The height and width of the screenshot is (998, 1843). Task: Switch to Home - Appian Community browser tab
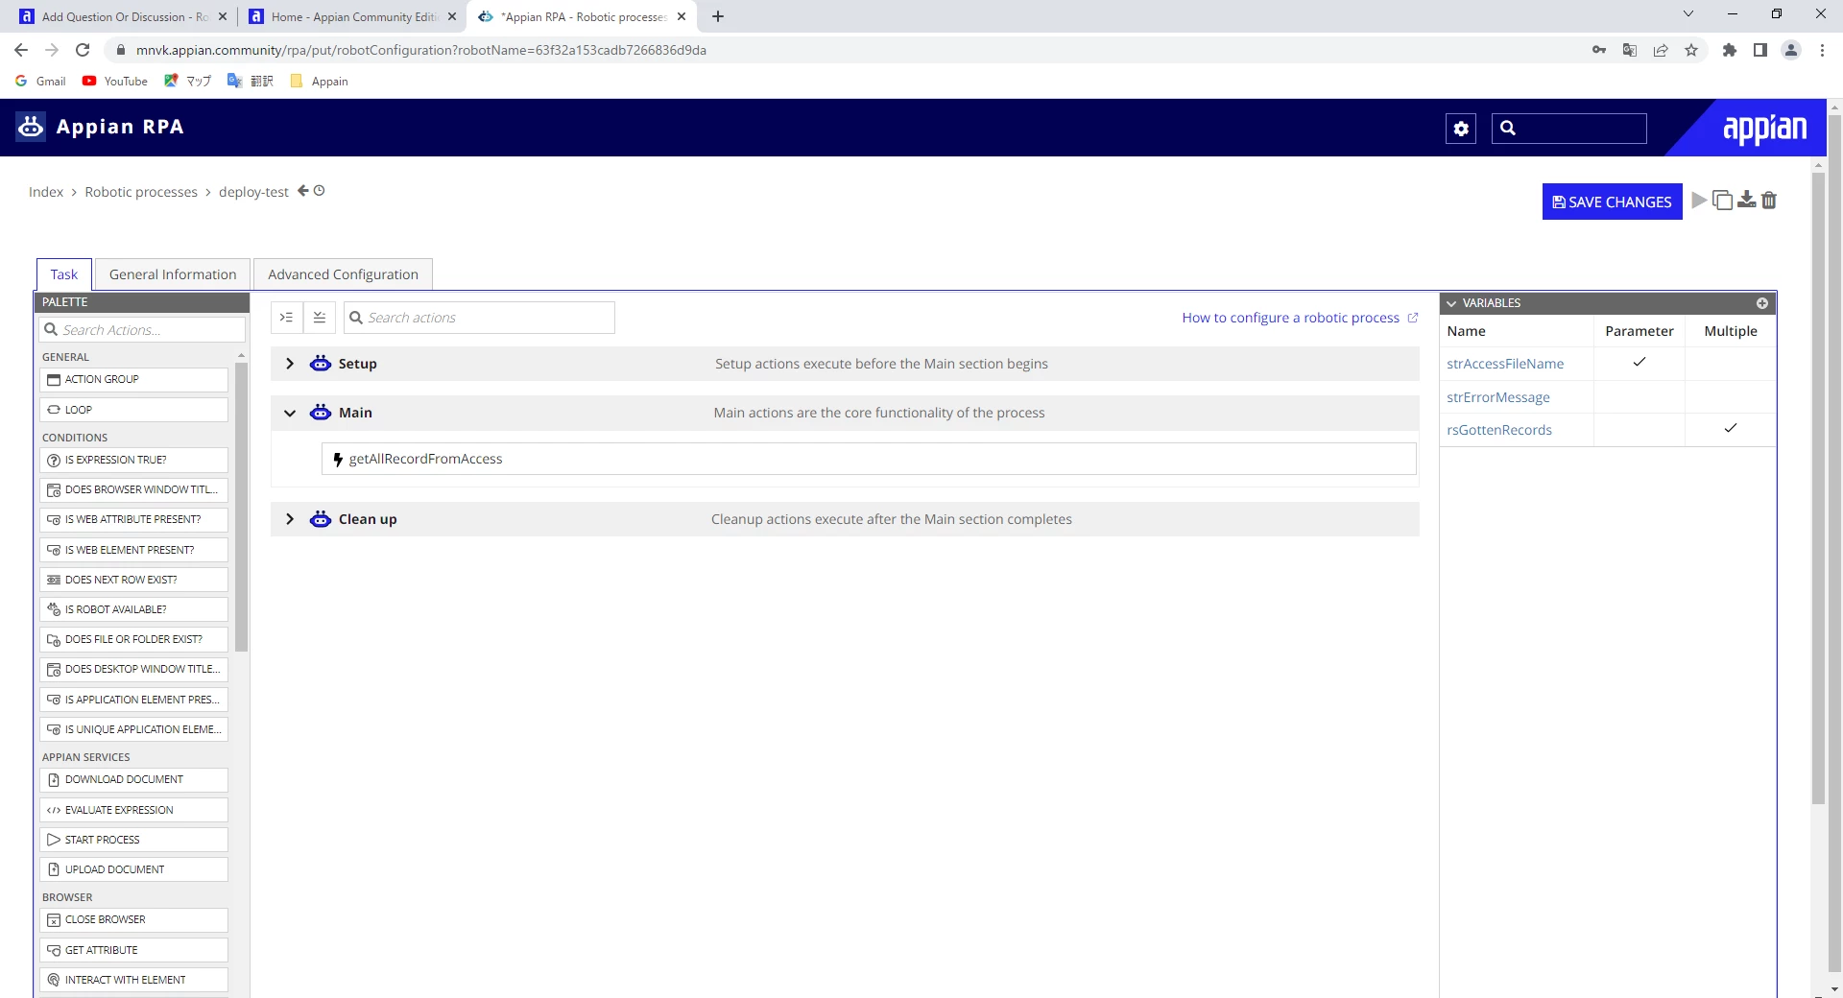(x=351, y=16)
